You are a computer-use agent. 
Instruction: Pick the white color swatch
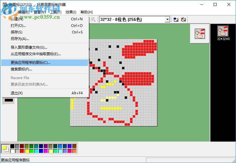tap(13, 151)
